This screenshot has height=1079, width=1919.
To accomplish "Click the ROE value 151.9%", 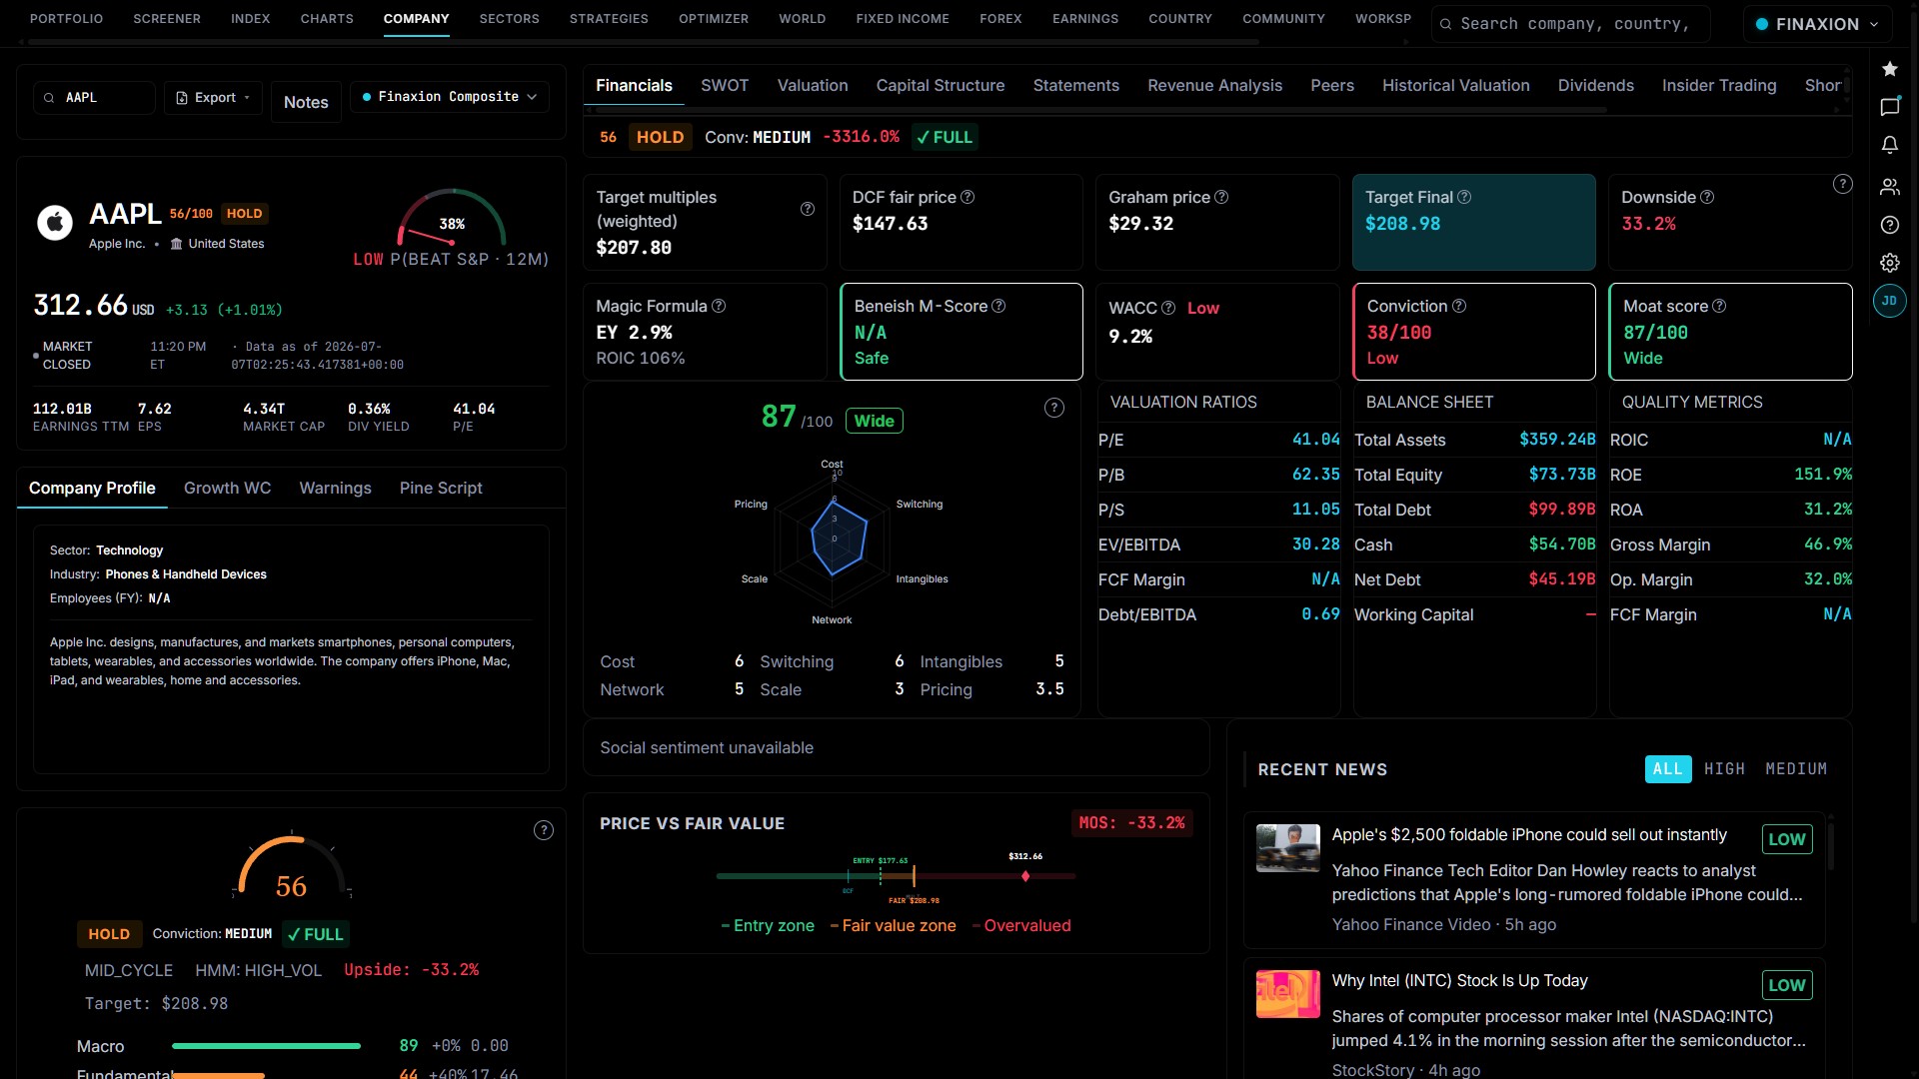I will click(x=1823, y=475).
